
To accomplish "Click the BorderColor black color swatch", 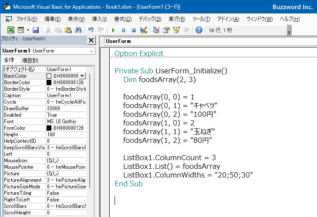I will click(49, 82).
